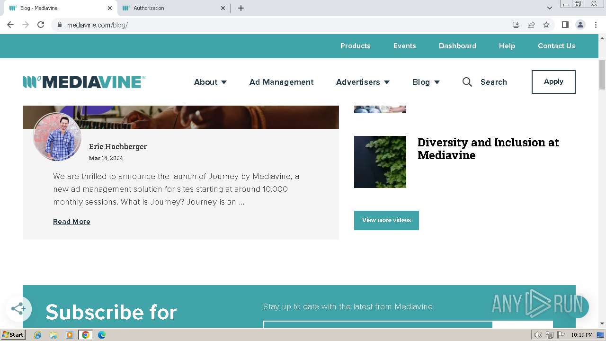Close the Authorization tab
Image resolution: width=606 pixels, height=341 pixels.
[x=223, y=8]
